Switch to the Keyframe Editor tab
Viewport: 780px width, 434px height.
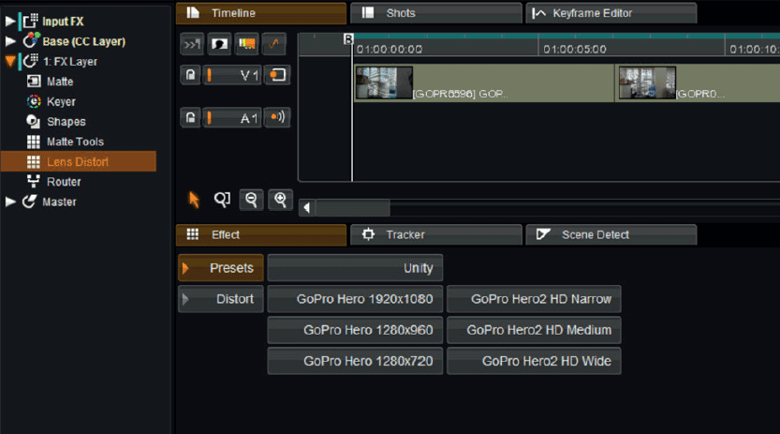point(611,13)
